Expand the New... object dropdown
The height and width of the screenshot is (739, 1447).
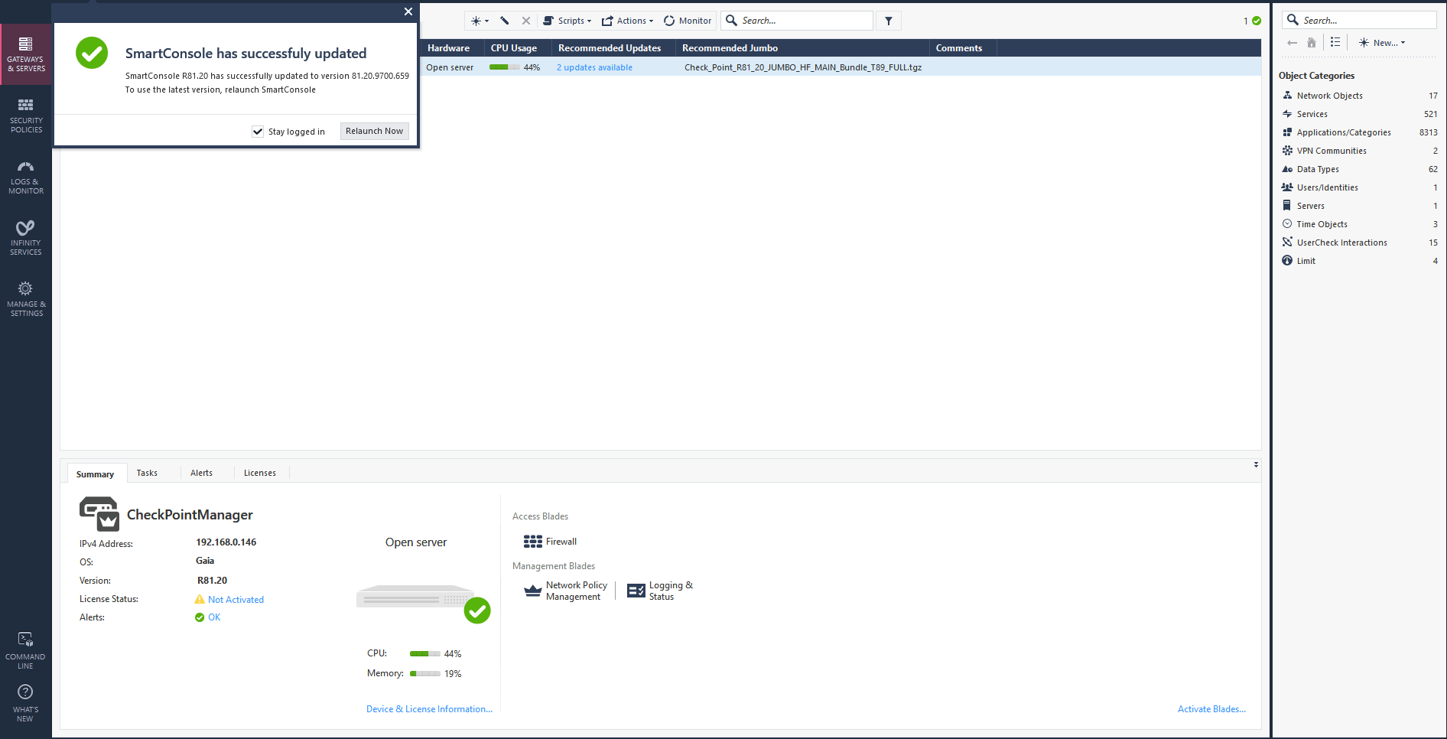tap(1382, 43)
